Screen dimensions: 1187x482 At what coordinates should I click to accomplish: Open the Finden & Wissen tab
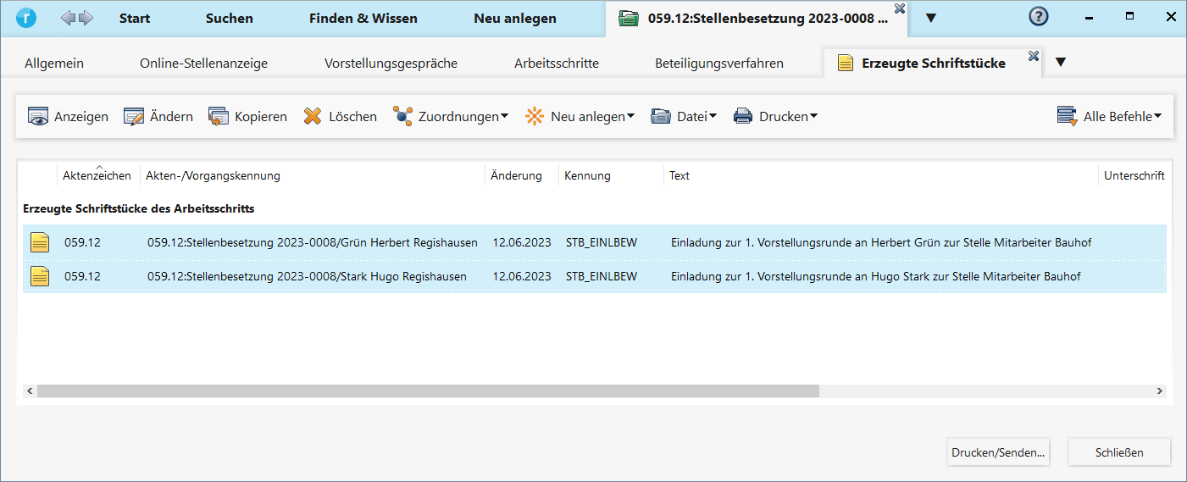pos(363,19)
